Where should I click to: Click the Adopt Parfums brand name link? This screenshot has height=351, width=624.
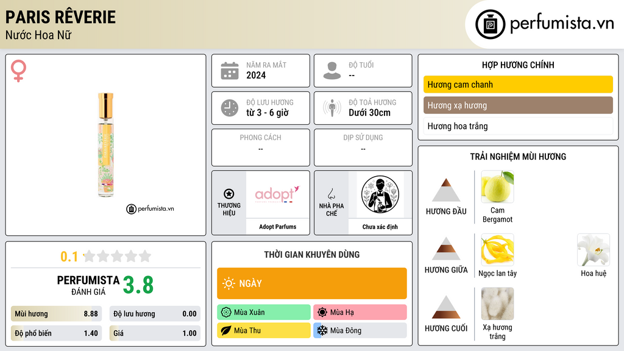coord(278,227)
